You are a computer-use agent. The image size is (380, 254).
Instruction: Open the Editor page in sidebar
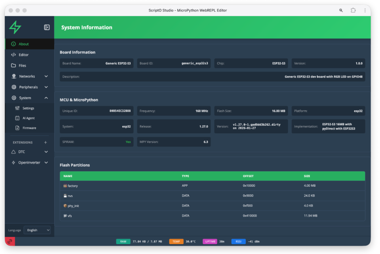(23, 55)
